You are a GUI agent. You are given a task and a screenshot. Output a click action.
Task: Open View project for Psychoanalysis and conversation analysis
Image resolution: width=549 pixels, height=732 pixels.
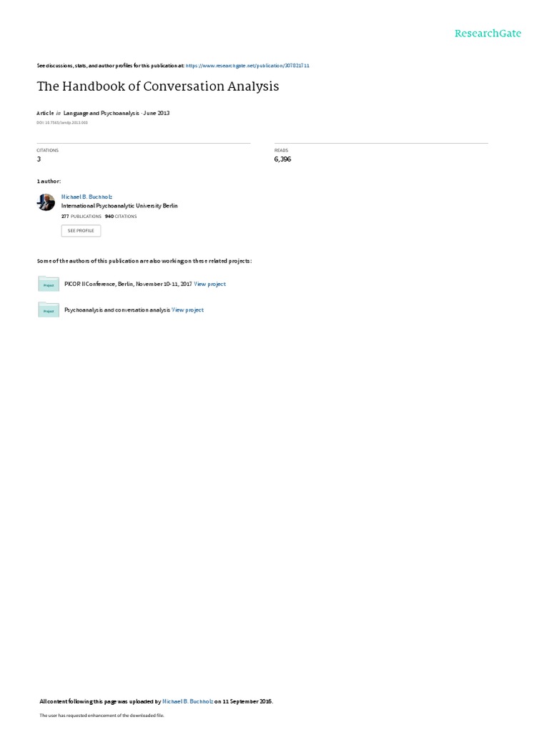pos(188,310)
